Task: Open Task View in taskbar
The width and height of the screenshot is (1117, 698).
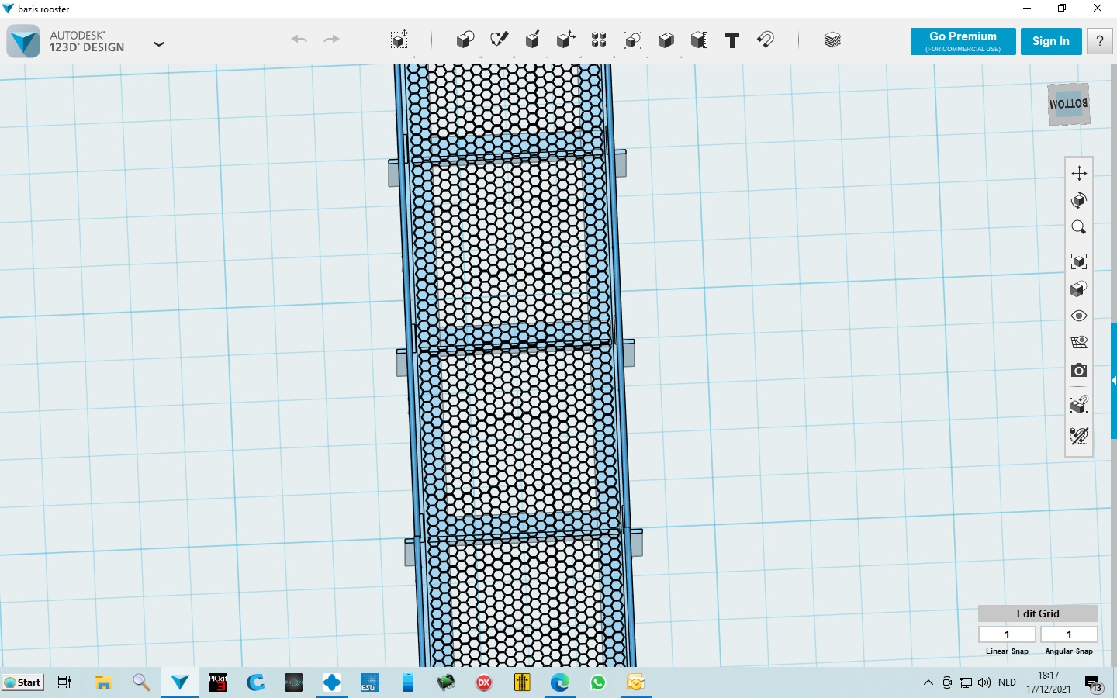Action: (64, 682)
